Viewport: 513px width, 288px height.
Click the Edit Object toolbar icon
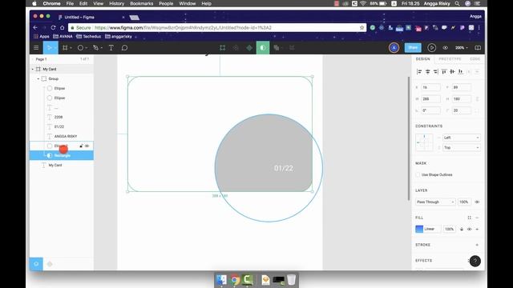tap(223, 48)
